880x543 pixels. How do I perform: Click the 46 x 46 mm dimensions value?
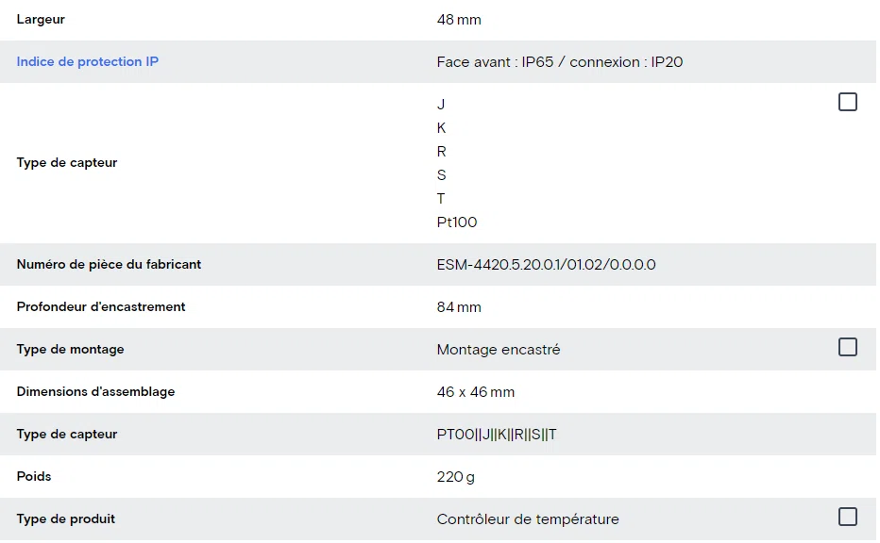[x=475, y=392]
